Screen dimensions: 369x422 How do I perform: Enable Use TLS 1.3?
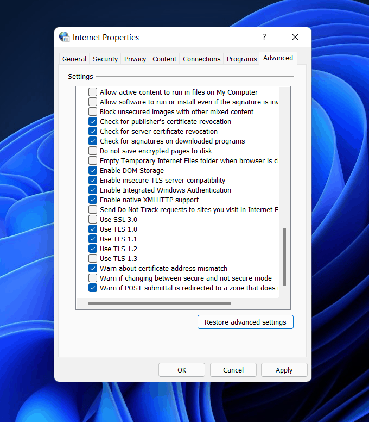click(93, 258)
